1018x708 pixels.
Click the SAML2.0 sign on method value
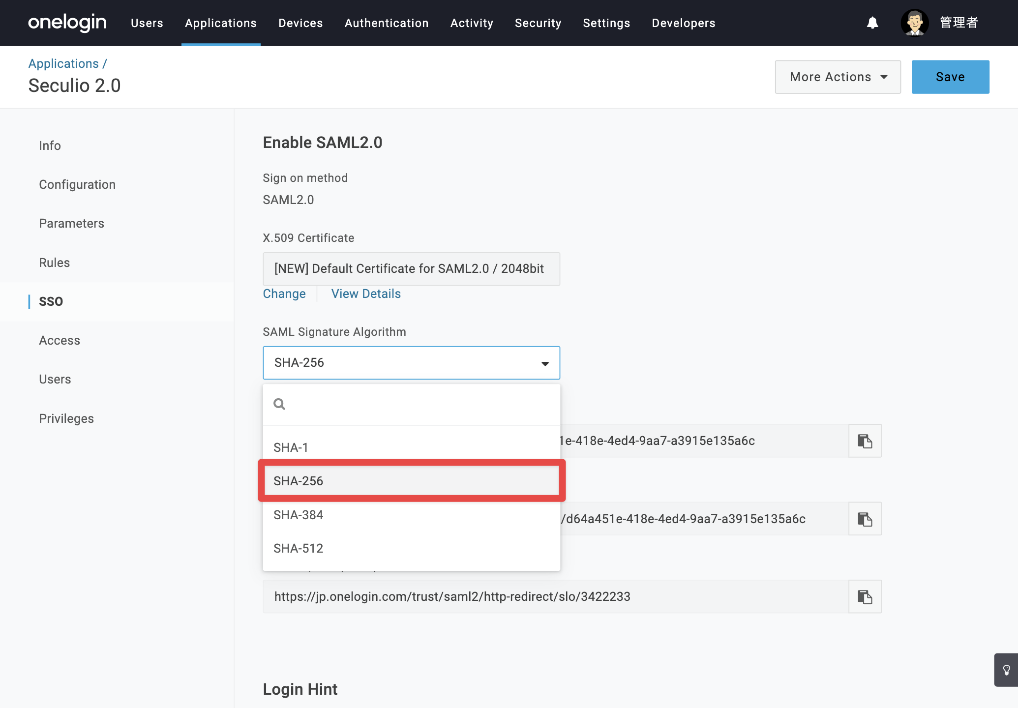point(288,200)
